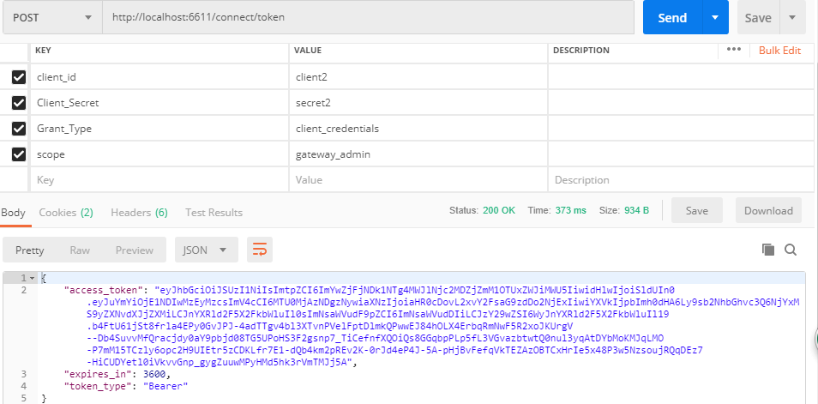Uncheck the scope parameter checkbox
This screenshot has width=818, height=404.
[x=19, y=154]
